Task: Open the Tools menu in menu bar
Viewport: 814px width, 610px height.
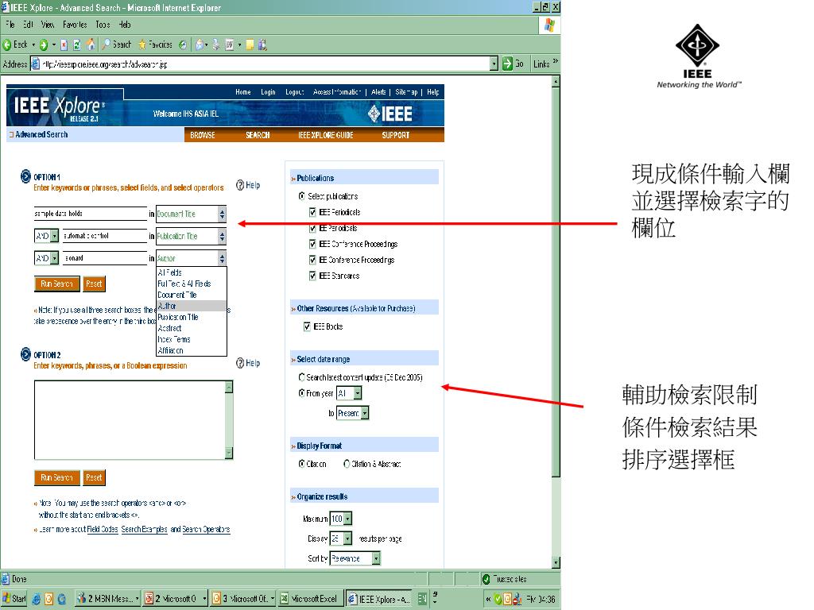Action: coord(103,25)
